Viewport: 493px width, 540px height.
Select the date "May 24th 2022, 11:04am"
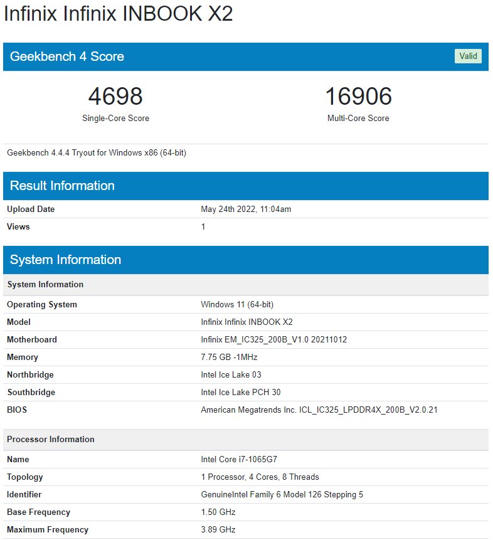(x=246, y=209)
